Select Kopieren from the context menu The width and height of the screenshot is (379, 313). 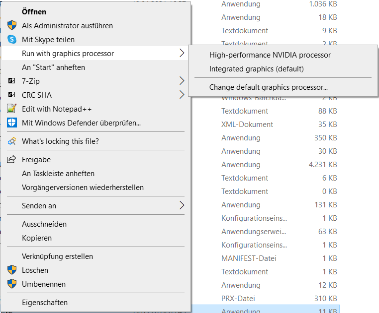click(x=37, y=238)
